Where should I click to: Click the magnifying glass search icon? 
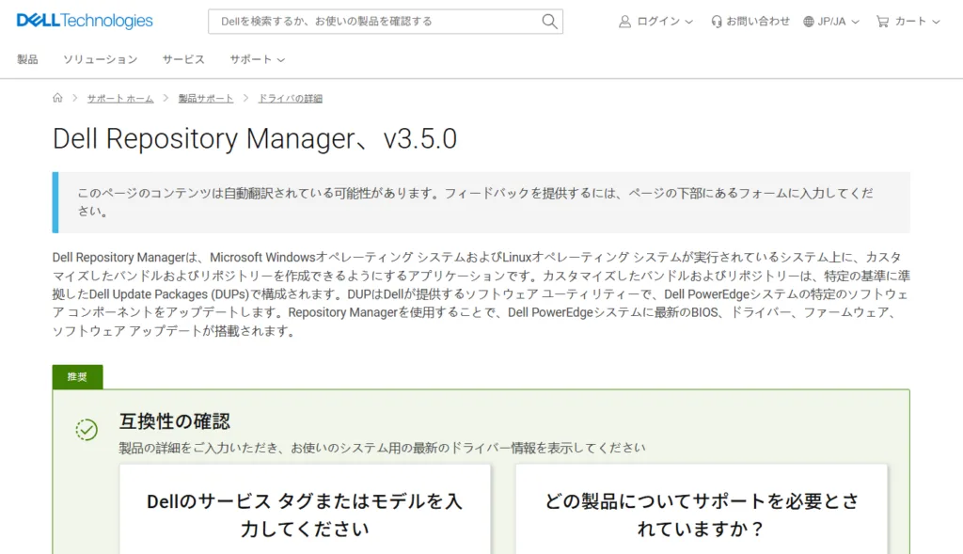549,21
